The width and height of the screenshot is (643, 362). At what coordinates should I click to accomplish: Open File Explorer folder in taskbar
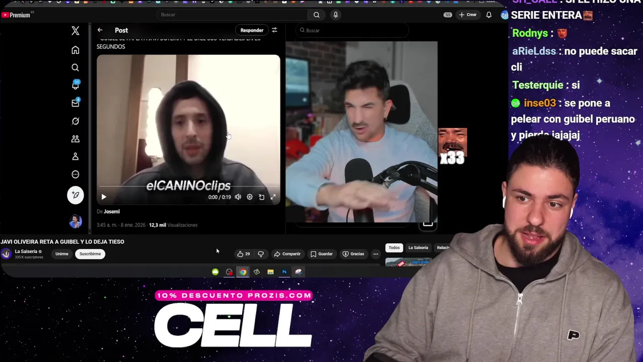point(270,272)
